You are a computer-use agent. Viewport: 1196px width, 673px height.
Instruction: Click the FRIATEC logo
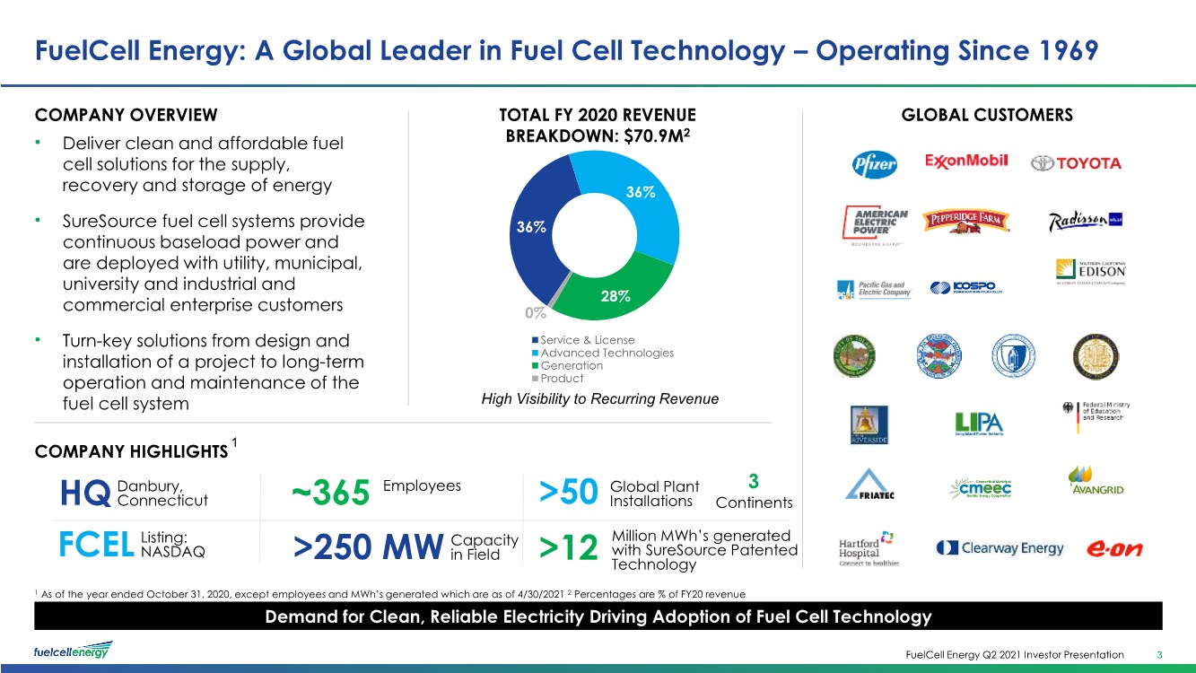click(x=872, y=485)
